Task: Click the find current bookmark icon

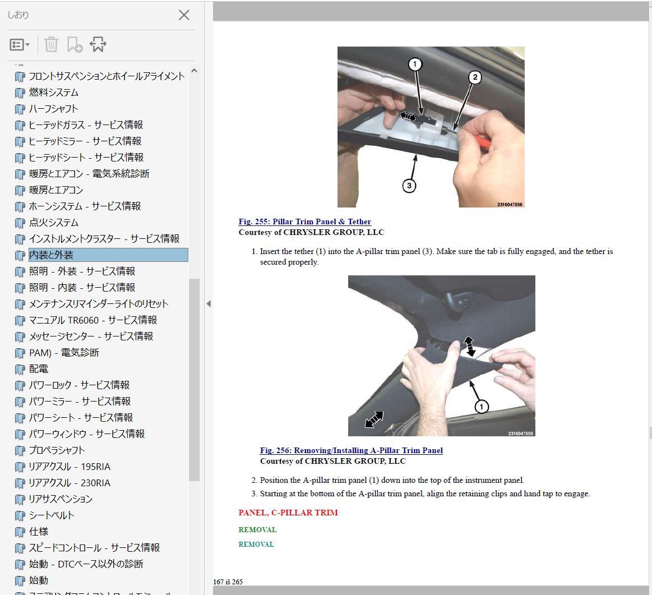Action: (x=98, y=44)
